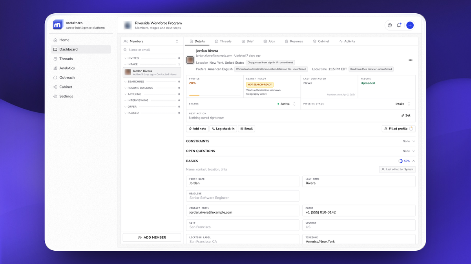The image size is (471, 264).
Task: Click the blue plus button
Action: pos(410,25)
